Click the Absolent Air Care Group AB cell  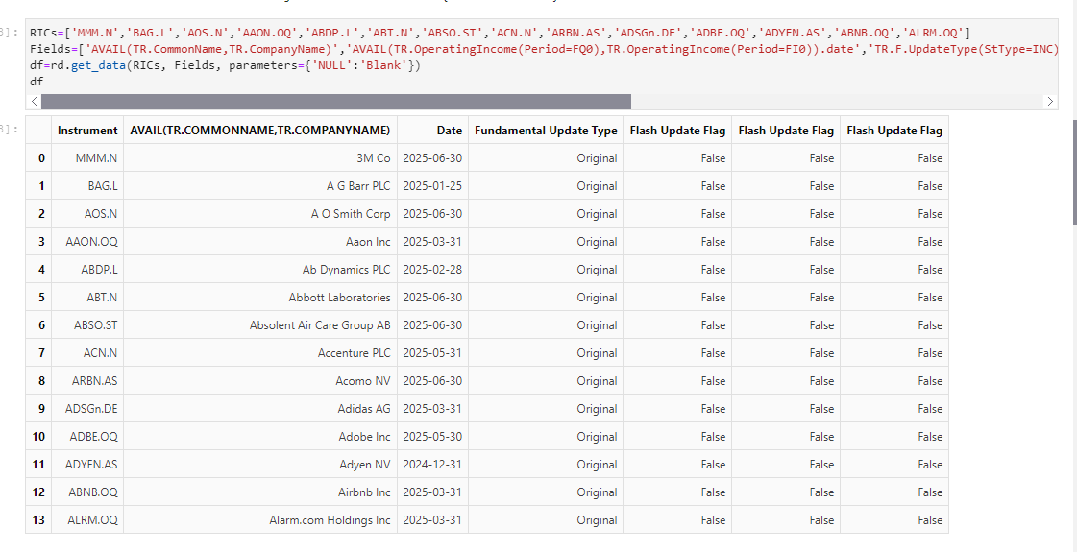259,324
